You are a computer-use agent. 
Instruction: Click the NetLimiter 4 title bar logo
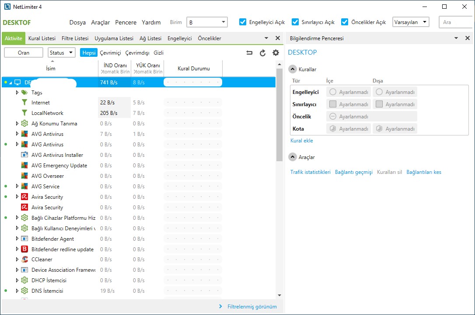click(7, 7)
